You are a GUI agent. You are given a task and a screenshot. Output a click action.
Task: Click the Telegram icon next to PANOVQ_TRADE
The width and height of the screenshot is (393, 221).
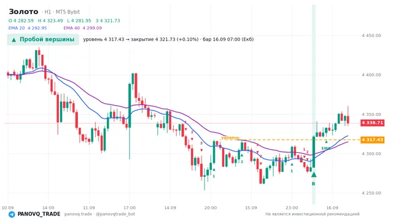(12, 214)
